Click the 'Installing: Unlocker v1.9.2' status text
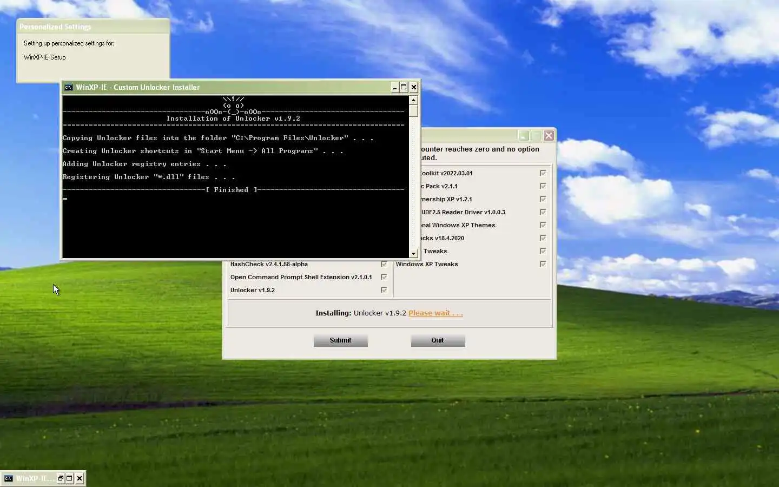Viewport: 779px width, 487px height. point(361,313)
